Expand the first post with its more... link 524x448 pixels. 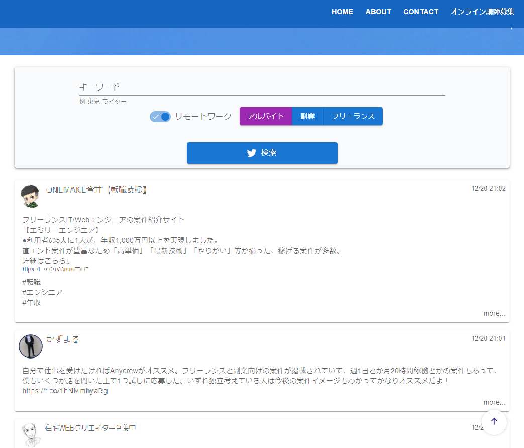click(x=494, y=313)
